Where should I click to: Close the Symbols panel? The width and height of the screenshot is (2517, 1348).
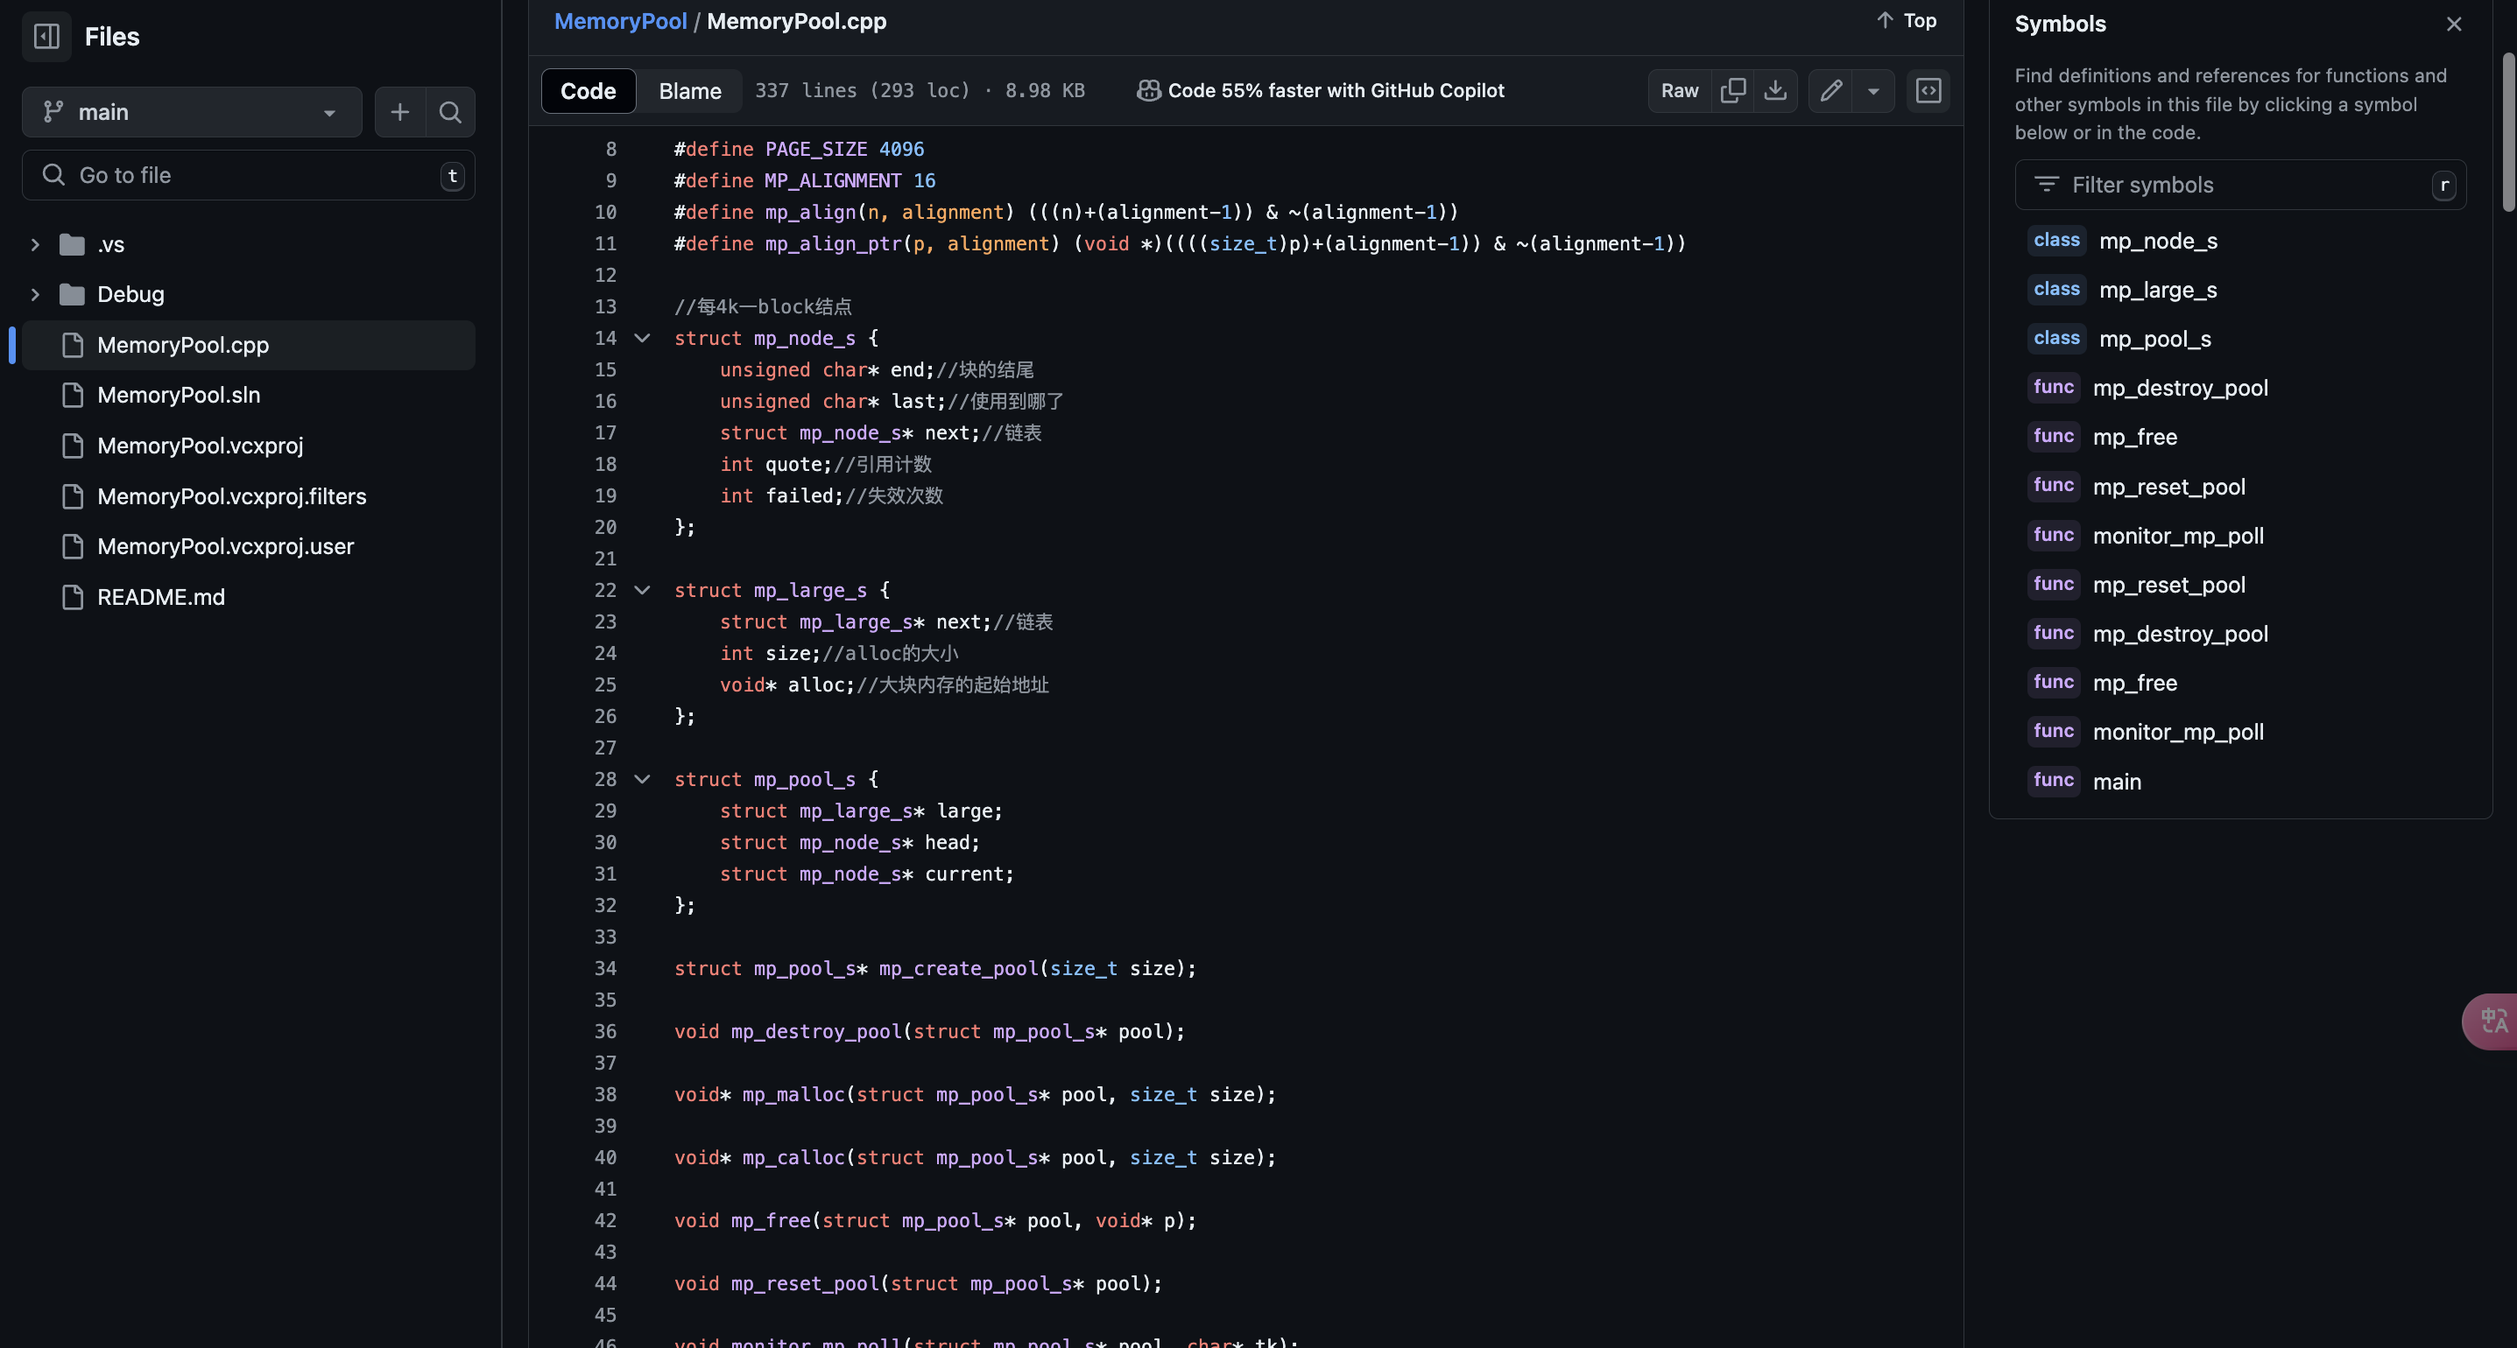coord(2453,25)
